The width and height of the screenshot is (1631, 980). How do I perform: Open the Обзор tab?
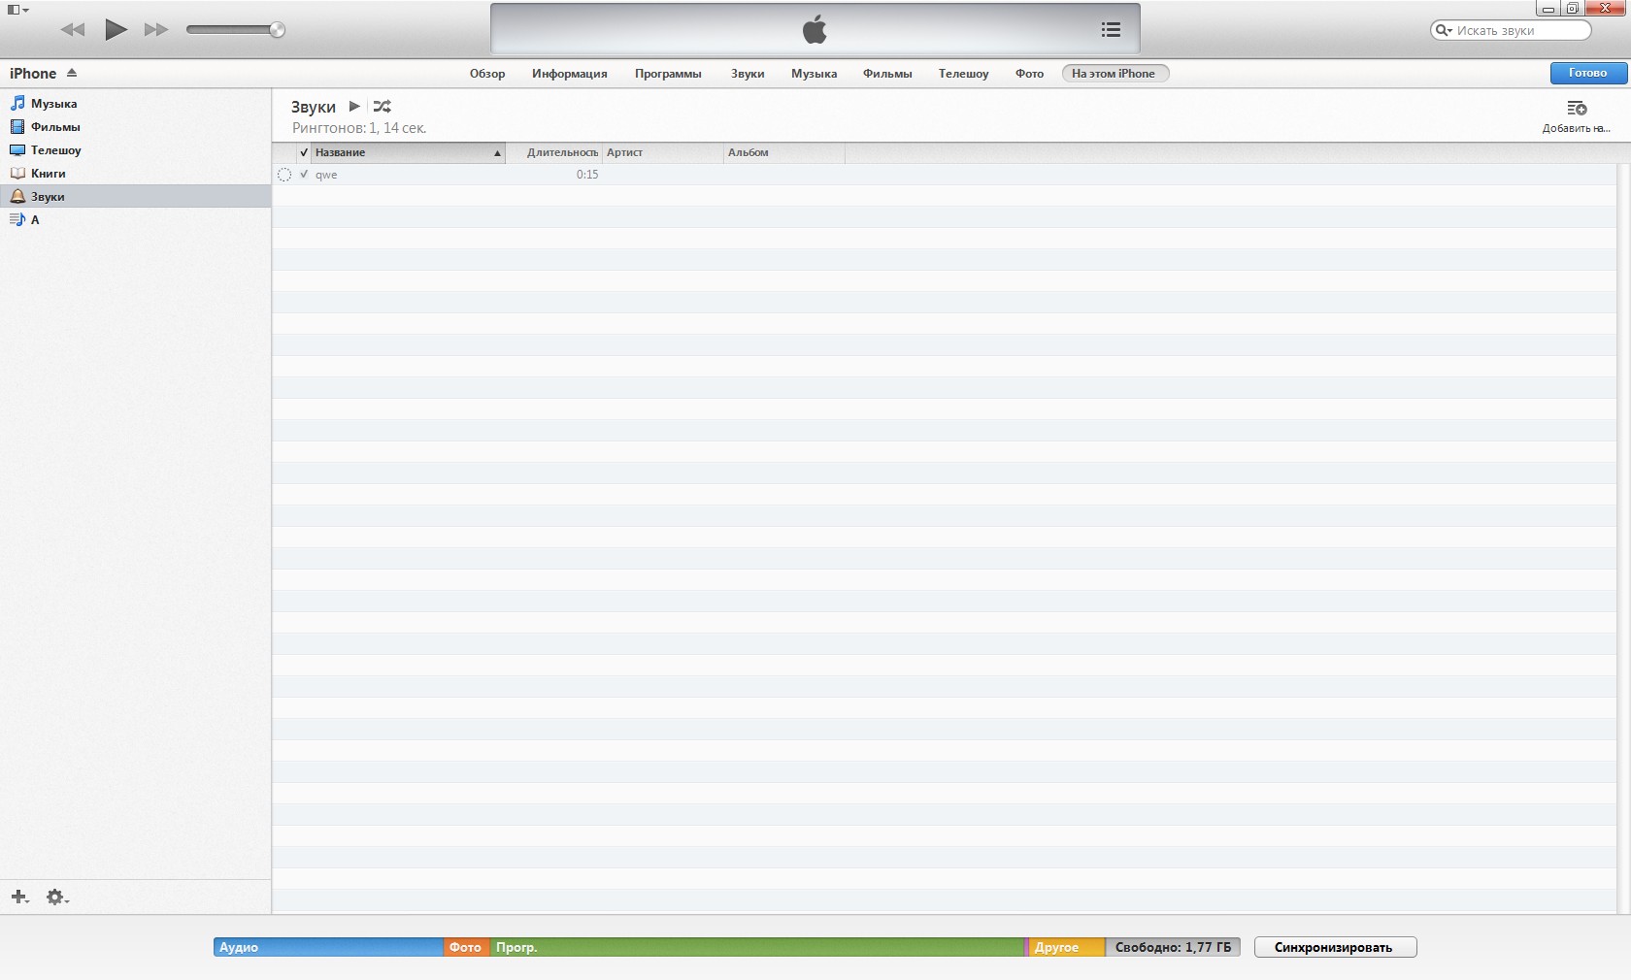(x=487, y=74)
